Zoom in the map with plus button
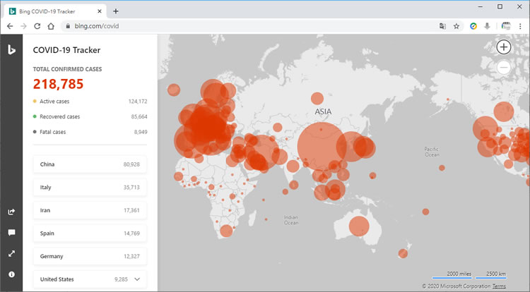The width and height of the screenshot is (530, 292). [503, 47]
